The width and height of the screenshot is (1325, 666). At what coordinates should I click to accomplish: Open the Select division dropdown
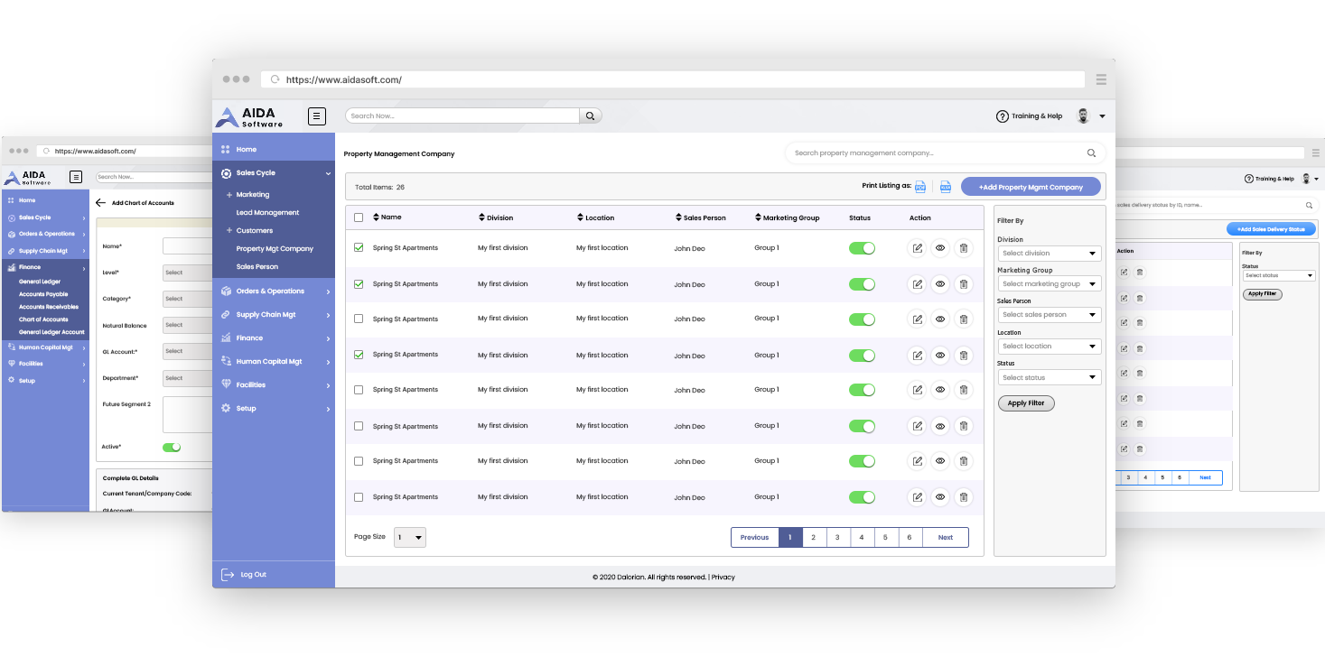[1049, 254]
